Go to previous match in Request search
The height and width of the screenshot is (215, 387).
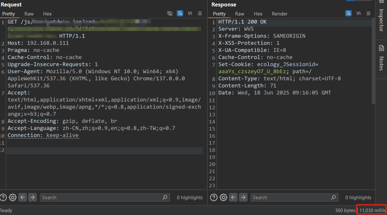(23, 197)
